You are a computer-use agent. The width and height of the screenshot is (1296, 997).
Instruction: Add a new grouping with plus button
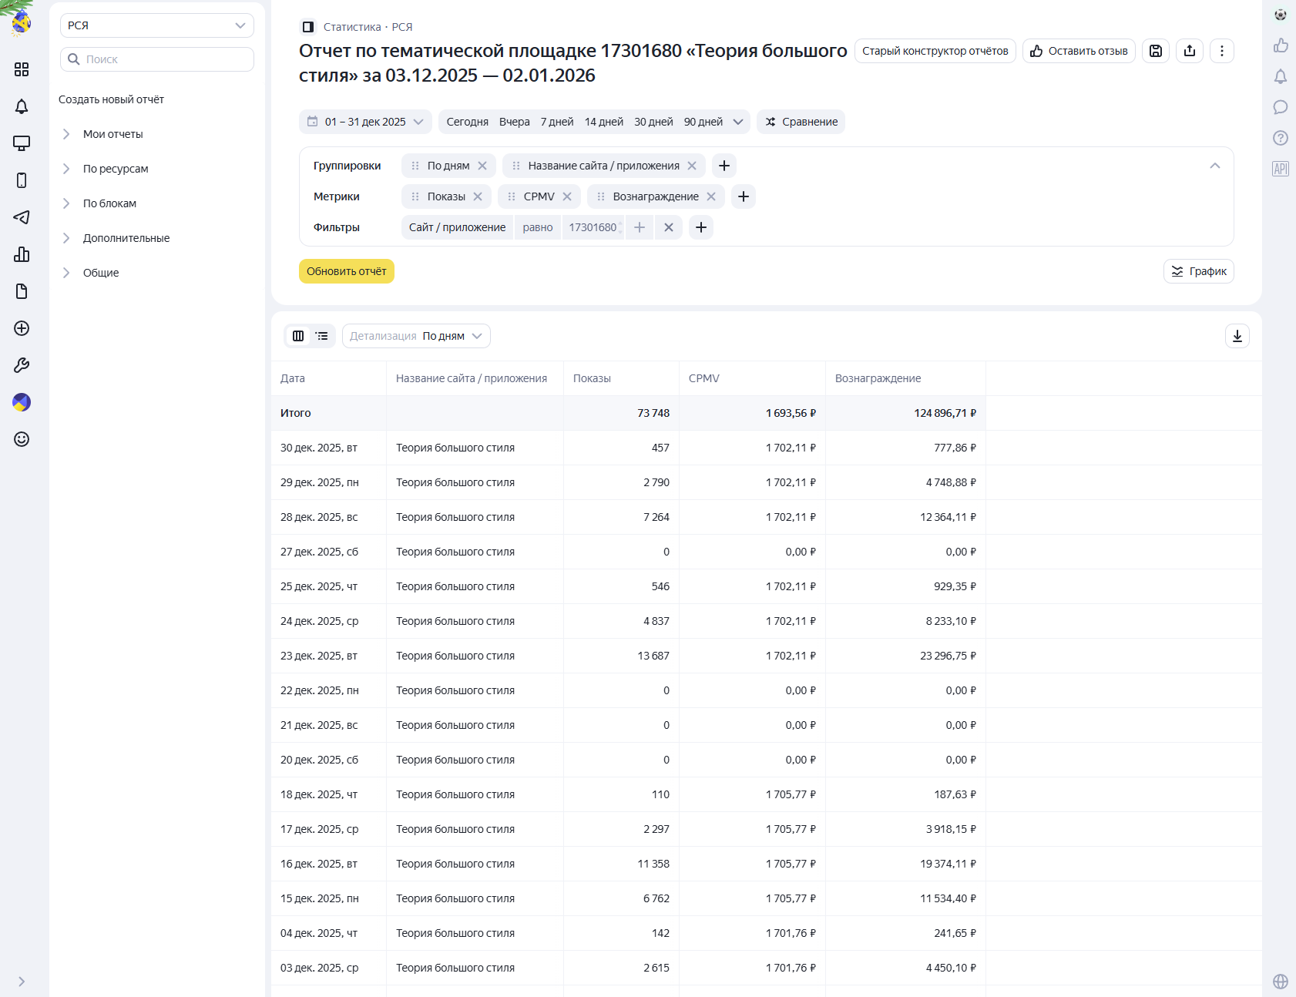(724, 166)
